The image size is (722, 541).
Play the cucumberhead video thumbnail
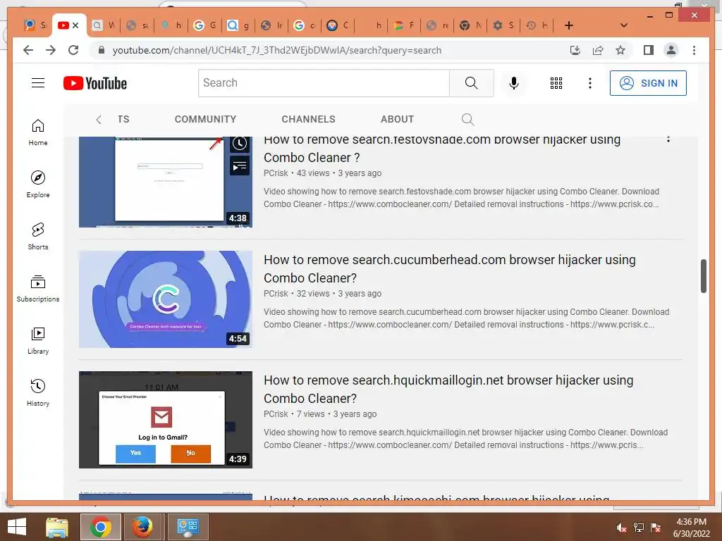point(165,299)
